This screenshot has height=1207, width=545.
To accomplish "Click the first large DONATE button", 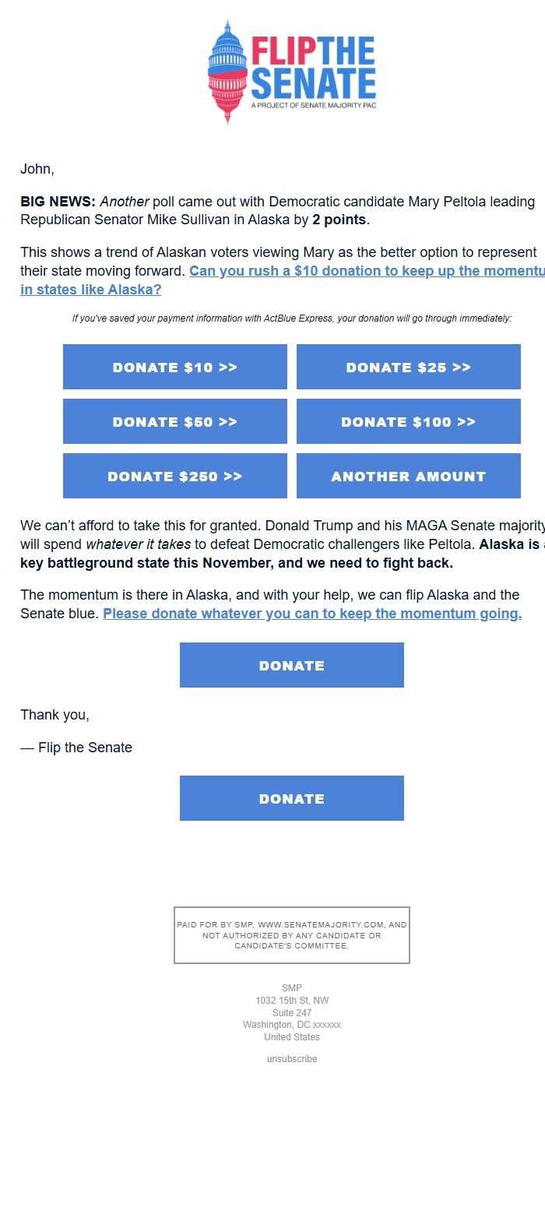I will coord(291,665).
